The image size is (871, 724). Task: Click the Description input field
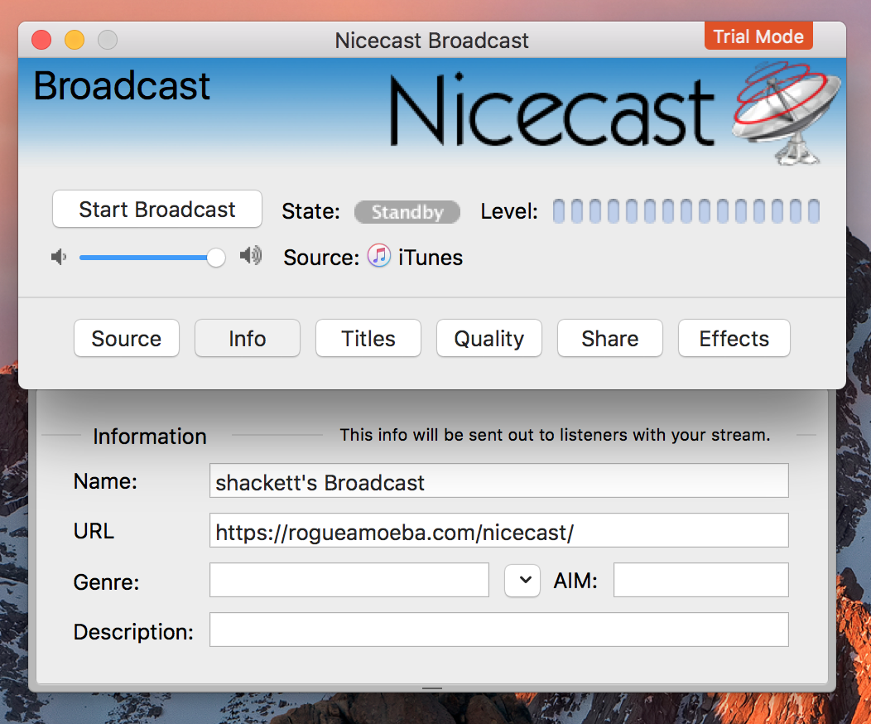498,630
